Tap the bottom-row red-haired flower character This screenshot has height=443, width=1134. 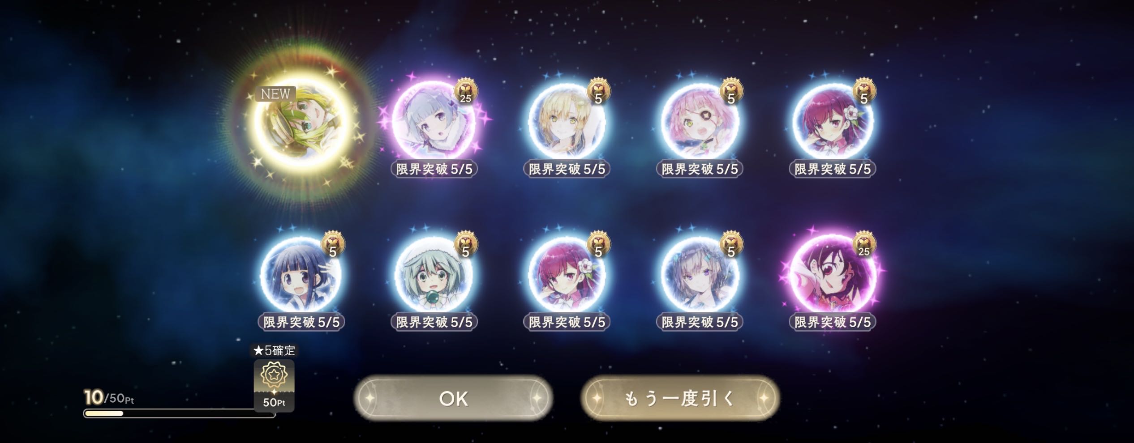pyautogui.click(x=566, y=275)
